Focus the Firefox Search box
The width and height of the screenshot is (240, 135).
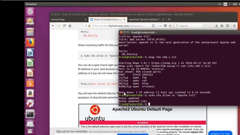(189, 26)
